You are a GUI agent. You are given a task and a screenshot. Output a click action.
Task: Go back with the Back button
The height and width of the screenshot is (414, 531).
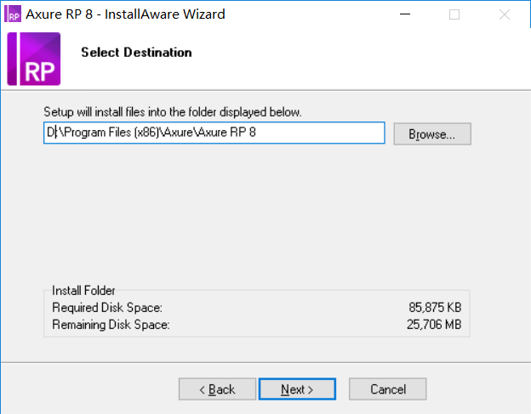coord(217,389)
